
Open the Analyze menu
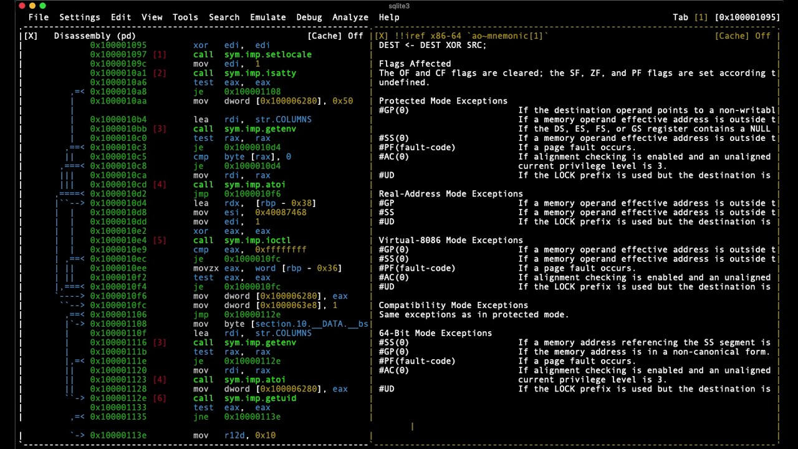point(350,17)
